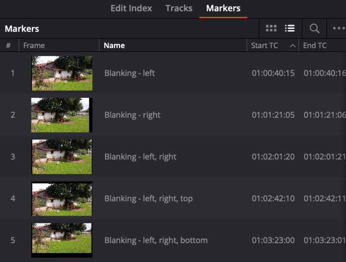Open the three-dot options menu
346x262 pixels.
point(339,28)
